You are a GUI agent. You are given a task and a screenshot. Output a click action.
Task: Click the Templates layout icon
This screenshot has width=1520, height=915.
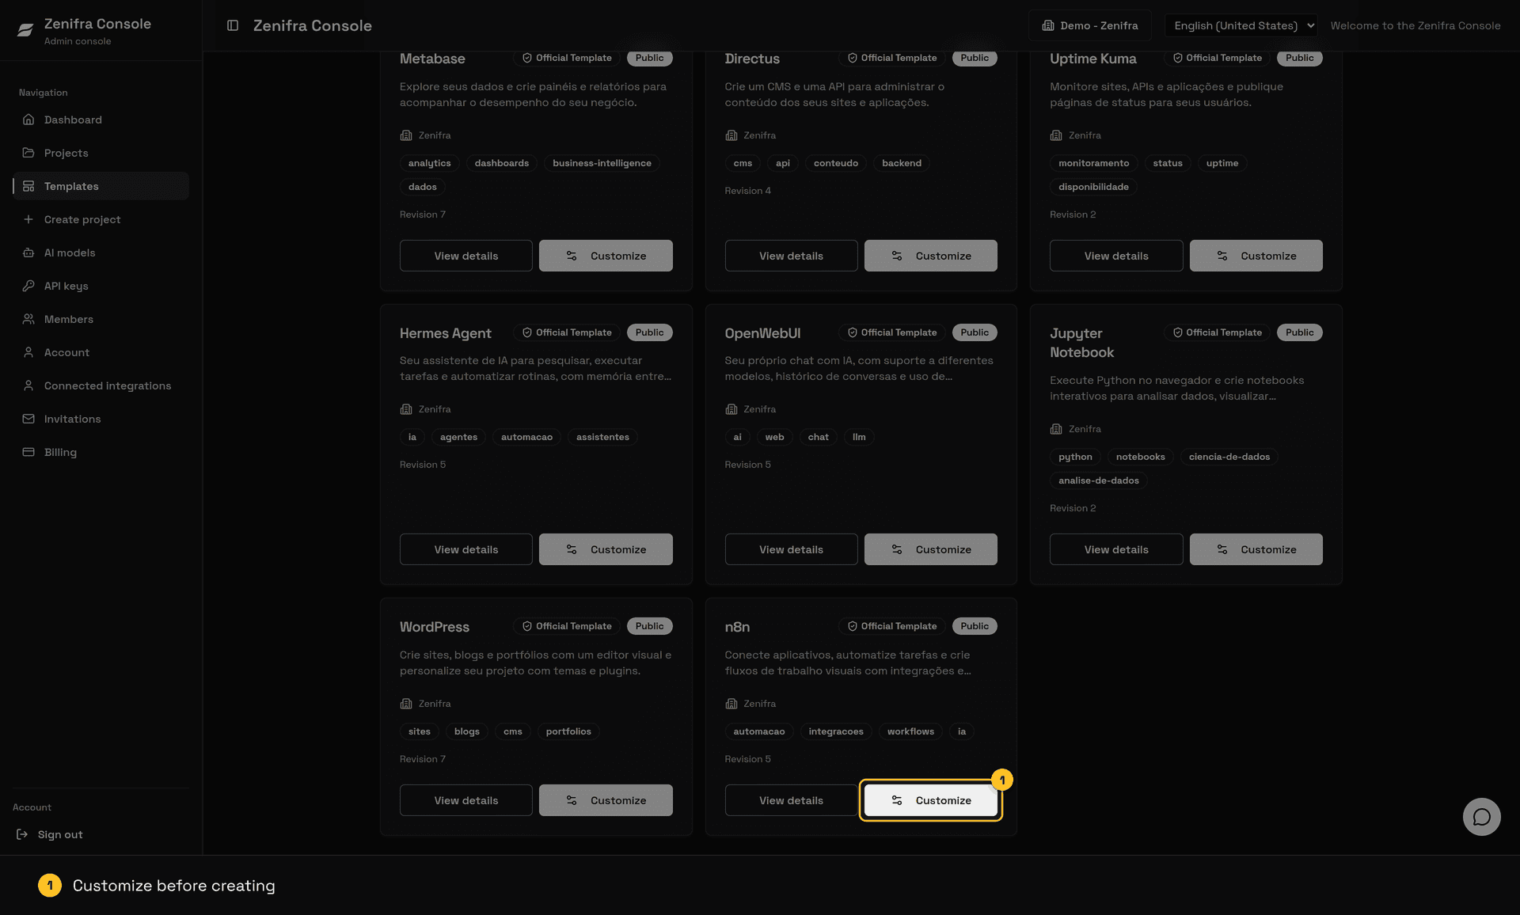(28, 186)
